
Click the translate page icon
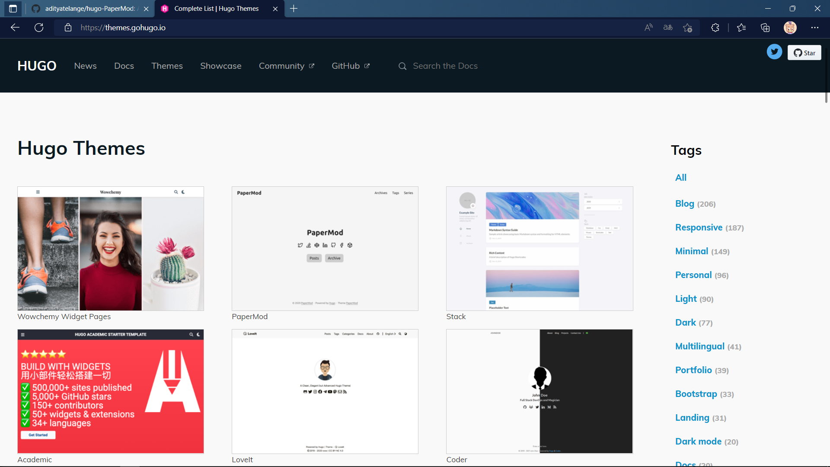(668, 28)
